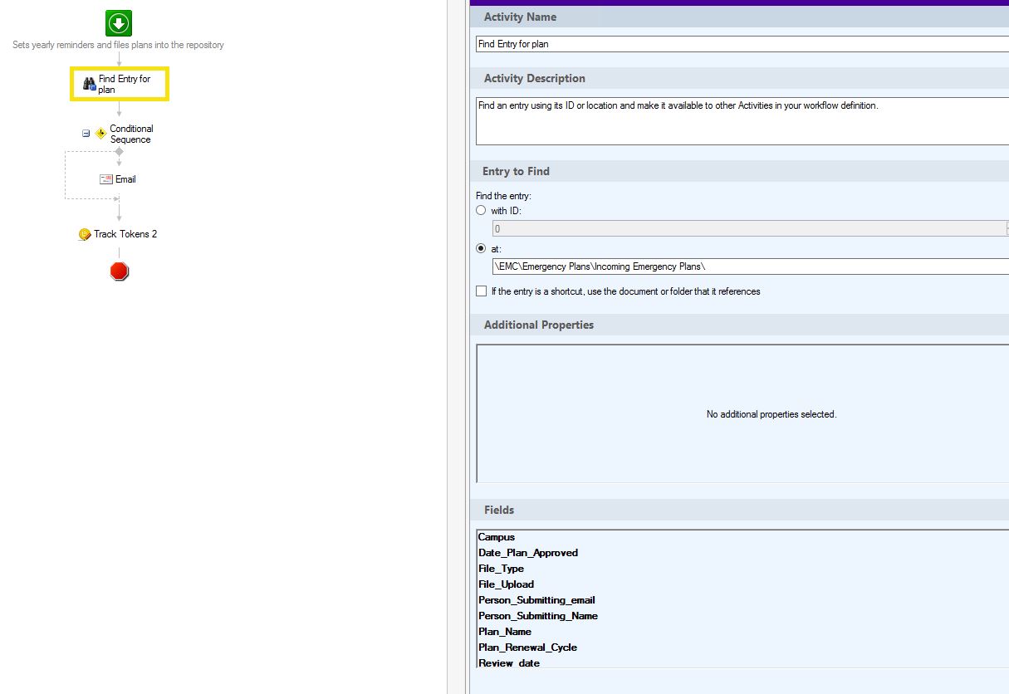Click the Track Tokens 2 label

click(125, 234)
